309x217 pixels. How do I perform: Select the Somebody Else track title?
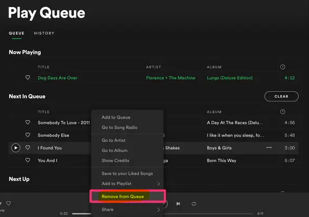pos(53,135)
